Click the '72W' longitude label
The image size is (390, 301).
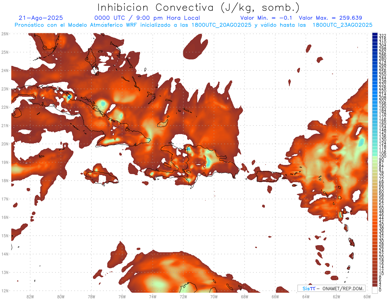[183, 296]
